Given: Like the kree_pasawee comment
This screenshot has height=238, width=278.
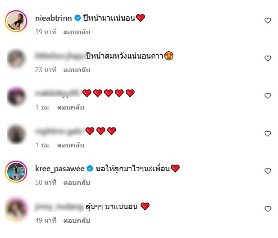Looking at the screenshot, I should click(x=268, y=171).
